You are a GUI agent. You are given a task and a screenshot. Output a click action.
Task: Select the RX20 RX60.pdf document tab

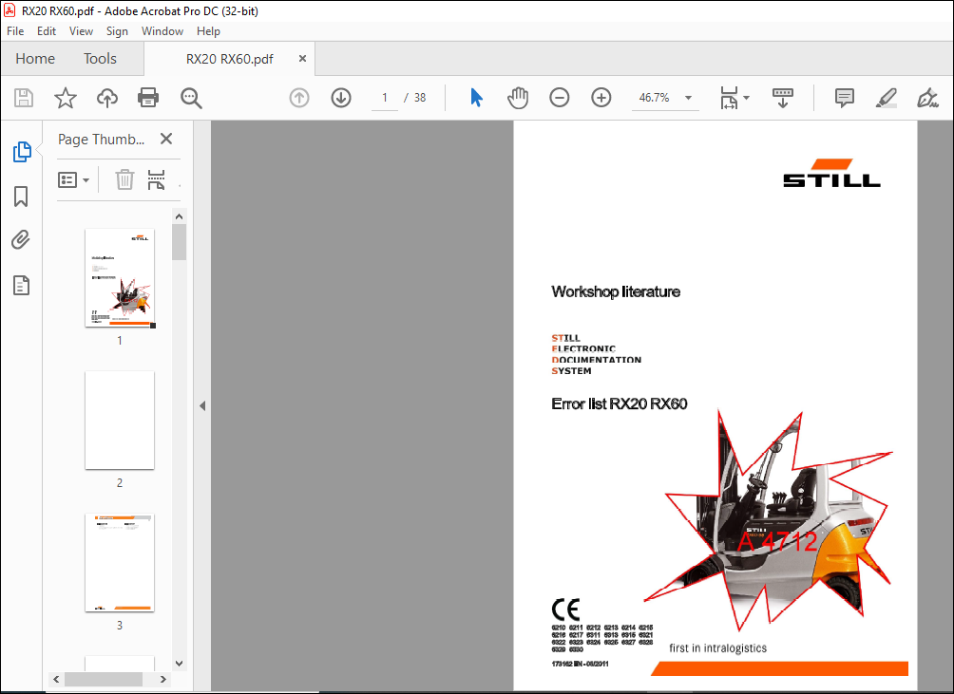point(229,59)
